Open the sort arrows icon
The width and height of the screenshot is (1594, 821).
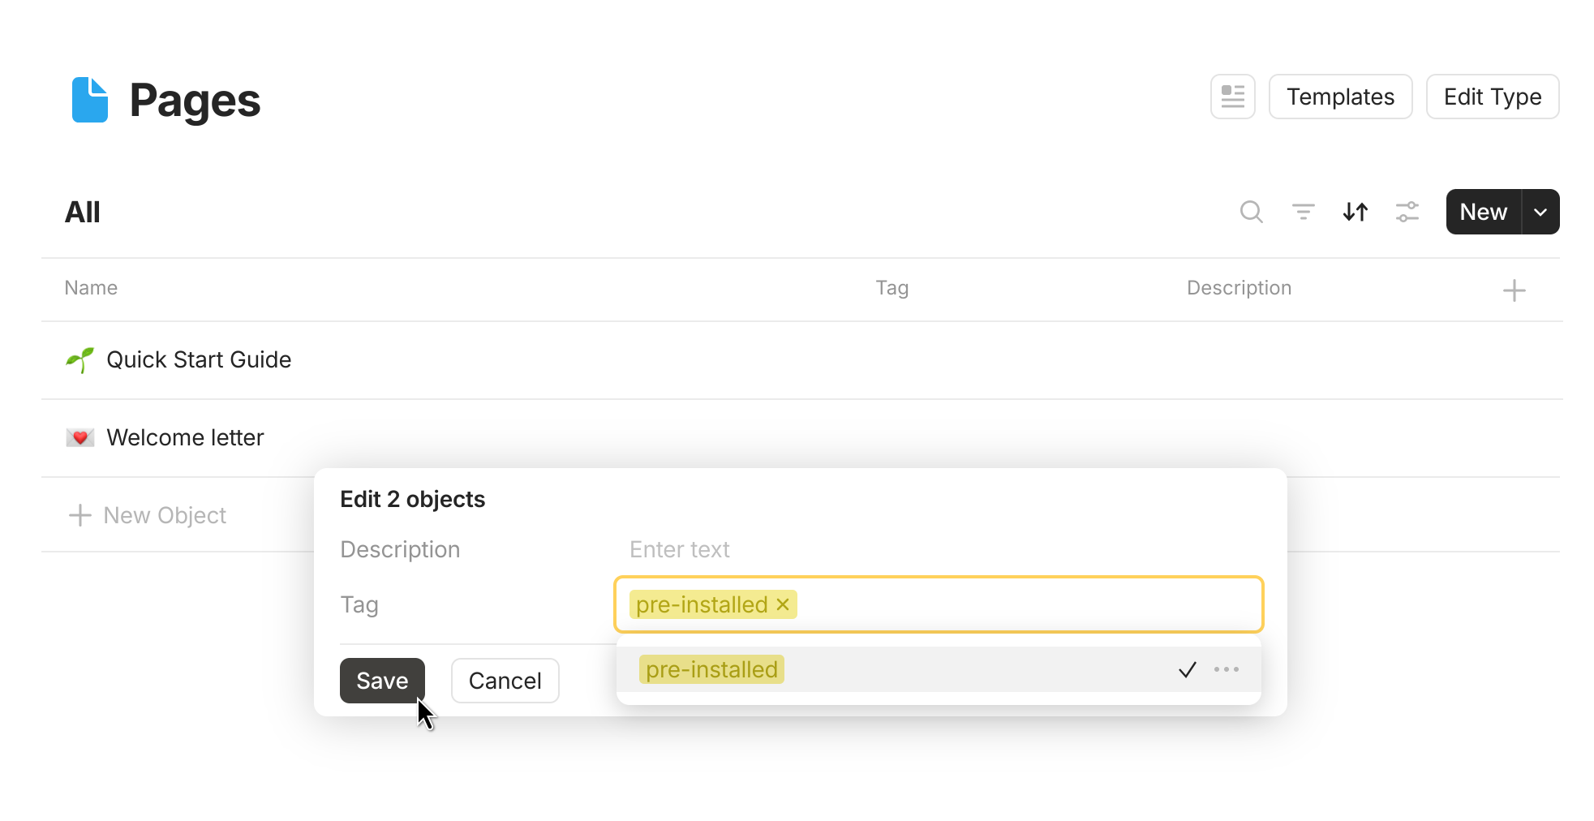(x=1355, y=212)
